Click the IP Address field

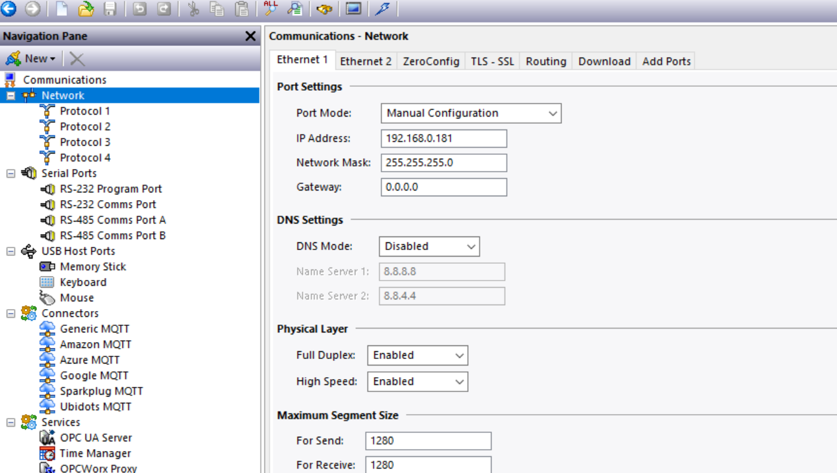[x=444, y=138]
